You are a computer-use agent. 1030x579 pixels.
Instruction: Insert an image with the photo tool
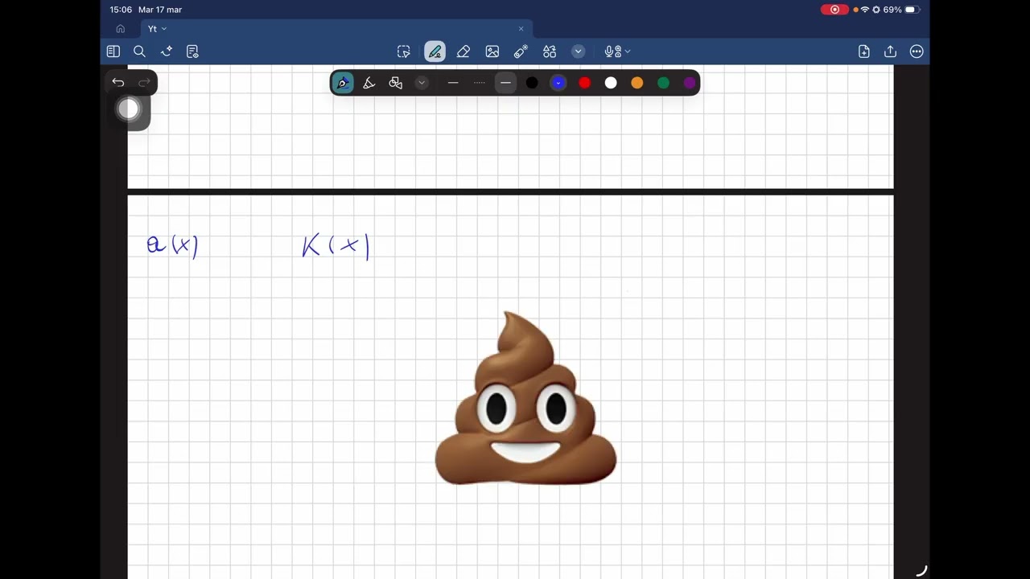492,51
